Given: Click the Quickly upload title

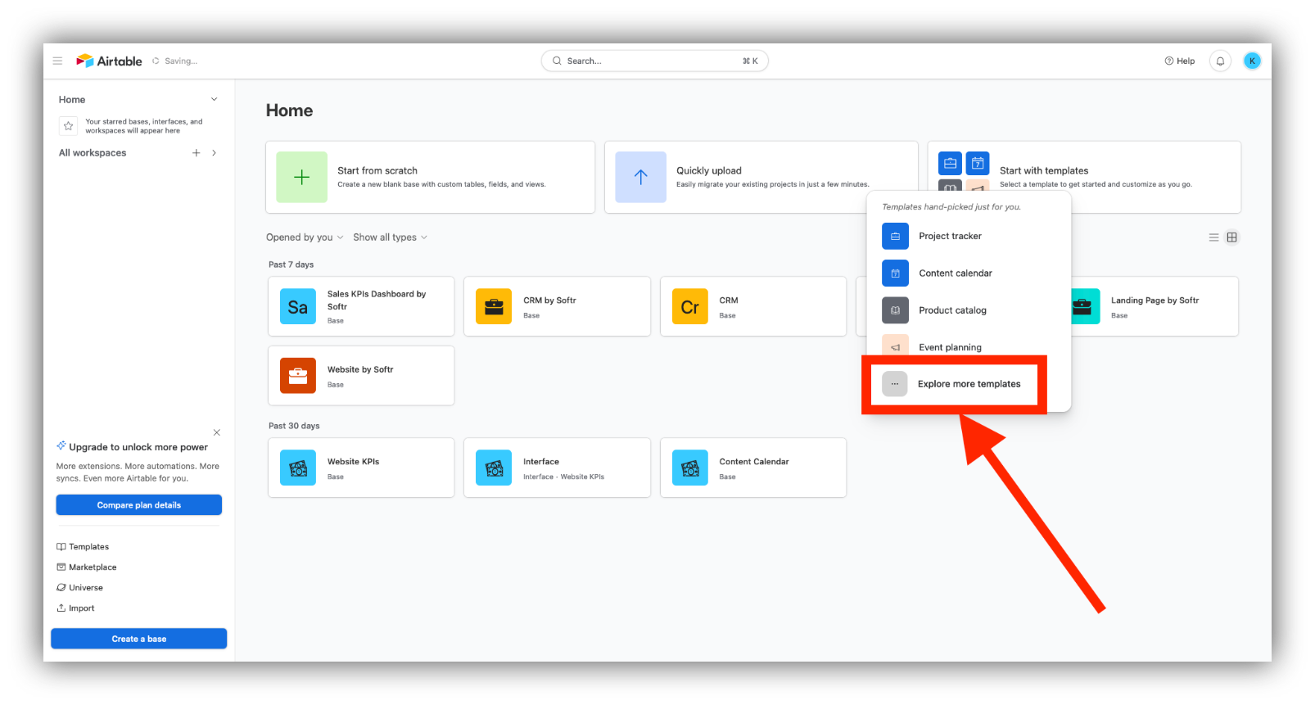Looking at the screenshot, I should [x=709, y=170].
